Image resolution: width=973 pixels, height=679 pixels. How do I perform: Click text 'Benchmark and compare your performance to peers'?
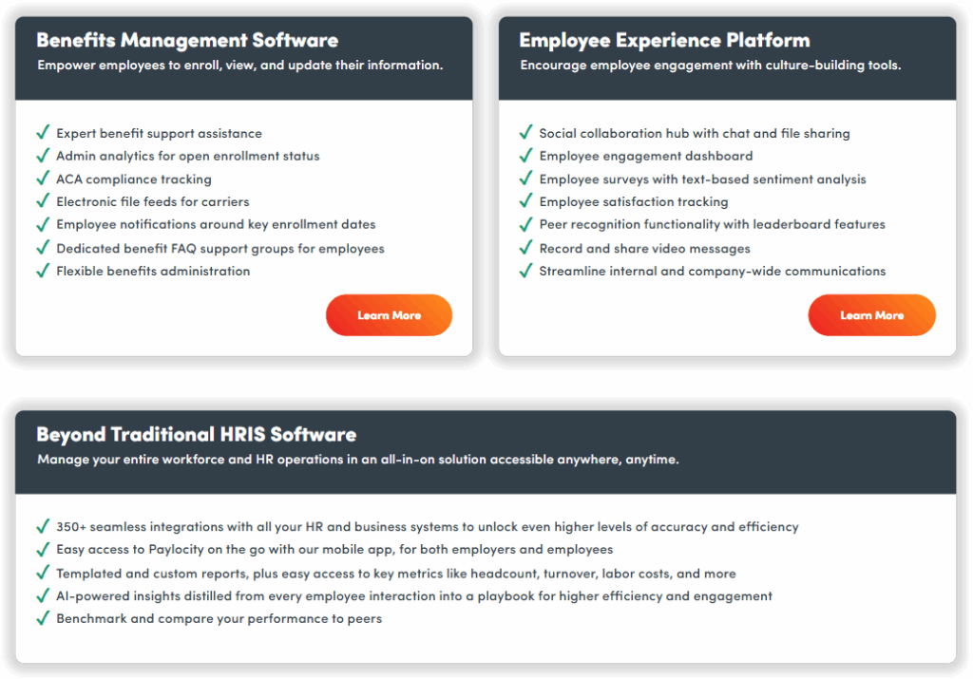pos(219,619)
